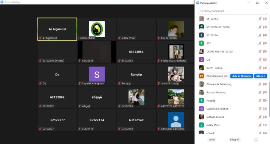This screenshot has width=270, height=144.
Task: Click muted mic icon for Rachan Madang
Action: 260,93
